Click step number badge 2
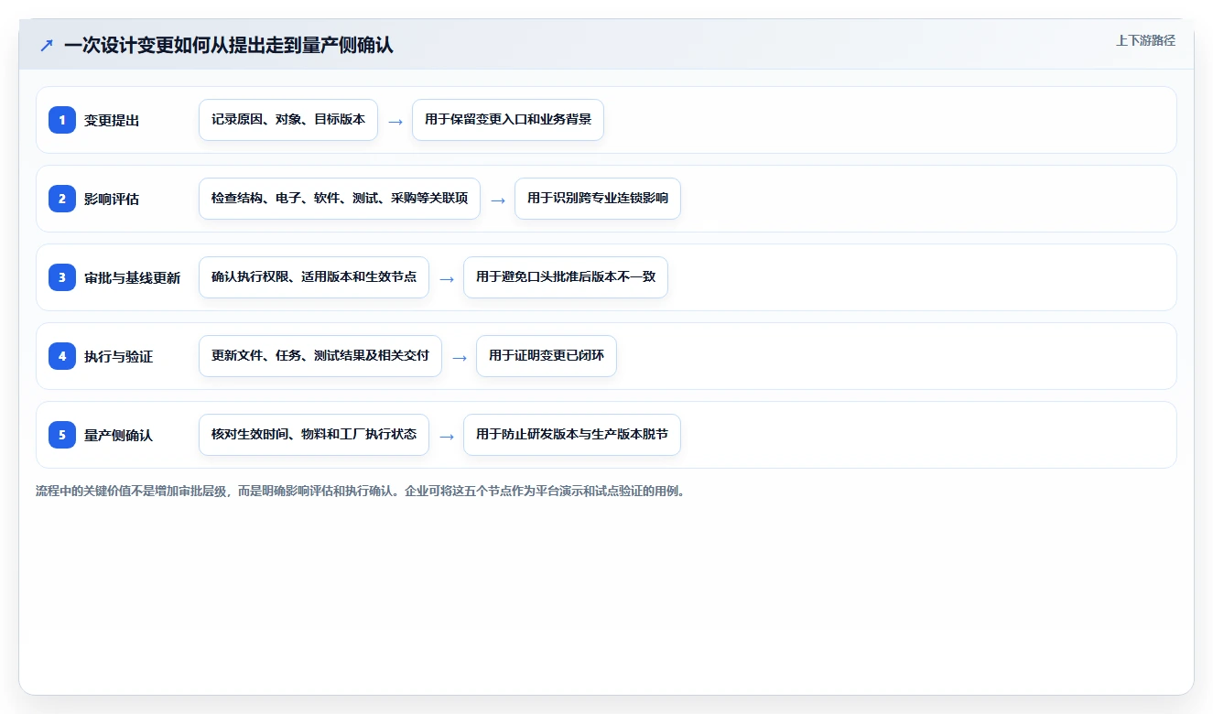The height and width of the screenshot is (714, 1213). tap(62, 199)
